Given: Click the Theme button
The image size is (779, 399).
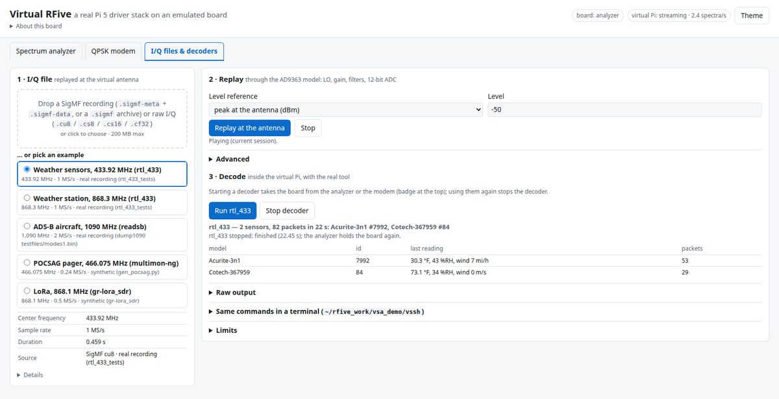Looking at the screenshot, I should 752,16.
